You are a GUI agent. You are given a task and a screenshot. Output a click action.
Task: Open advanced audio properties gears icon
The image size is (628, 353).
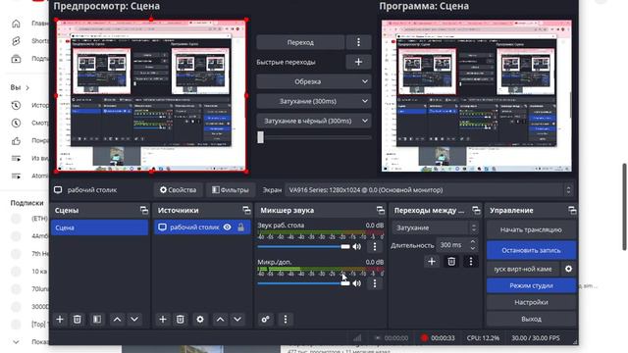266,320
